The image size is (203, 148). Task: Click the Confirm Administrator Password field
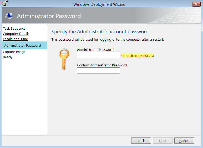[98, 71]
